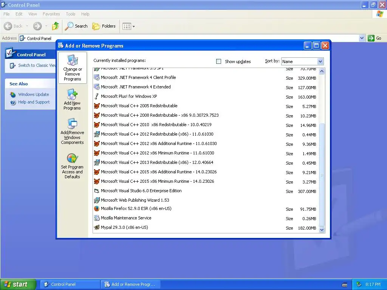Select Microsoft .NET Framework 4 Extended icon
This screenshot has width=387, height=290.
click(97, 87)
